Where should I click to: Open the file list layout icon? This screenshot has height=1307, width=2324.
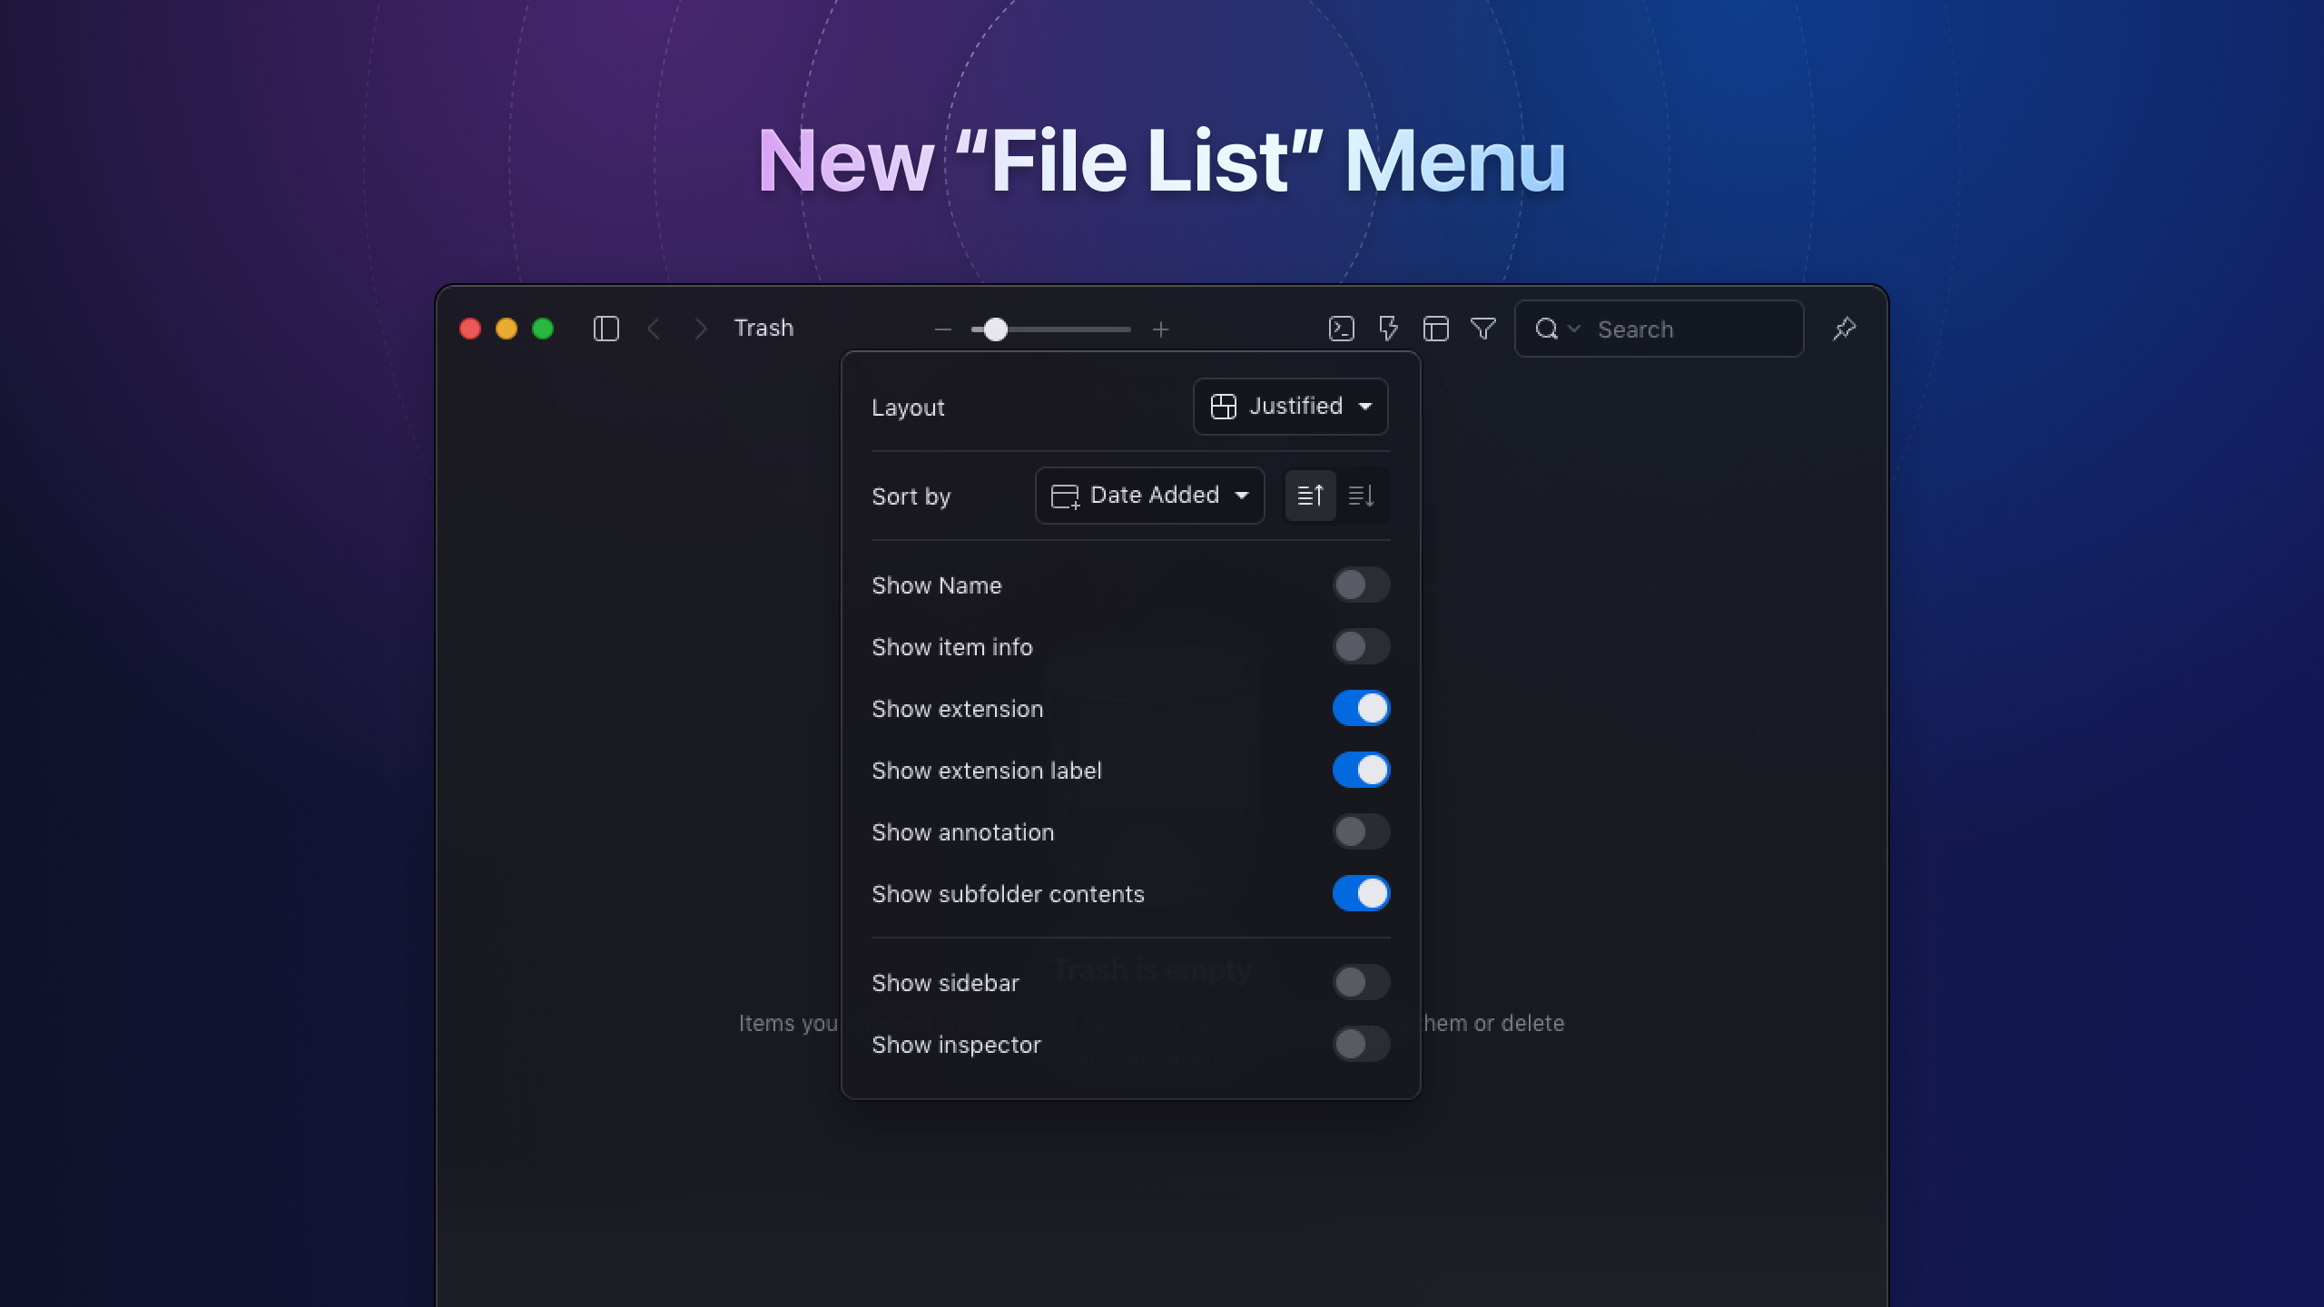click(1435, 329)
